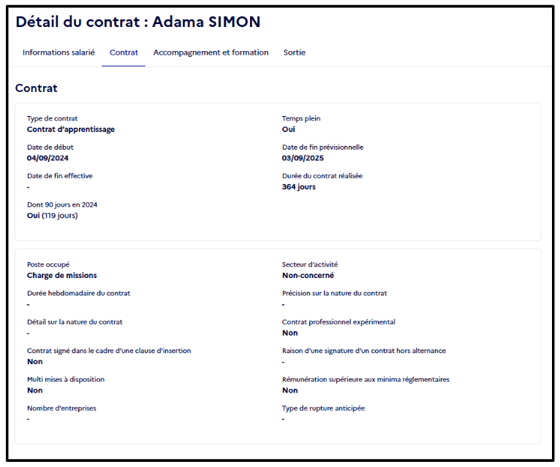Select the Contrat tab

click(124, 53)
